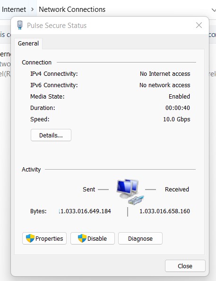Select the General tab
216x281 pixels.
pyautogui.click(x=28, y=44)
